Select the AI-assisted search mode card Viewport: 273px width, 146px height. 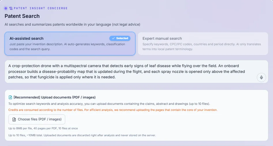click(70, 43)
